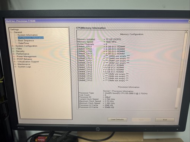
Task: Click the Processor L2 Cache label
Action: [89, 105]
